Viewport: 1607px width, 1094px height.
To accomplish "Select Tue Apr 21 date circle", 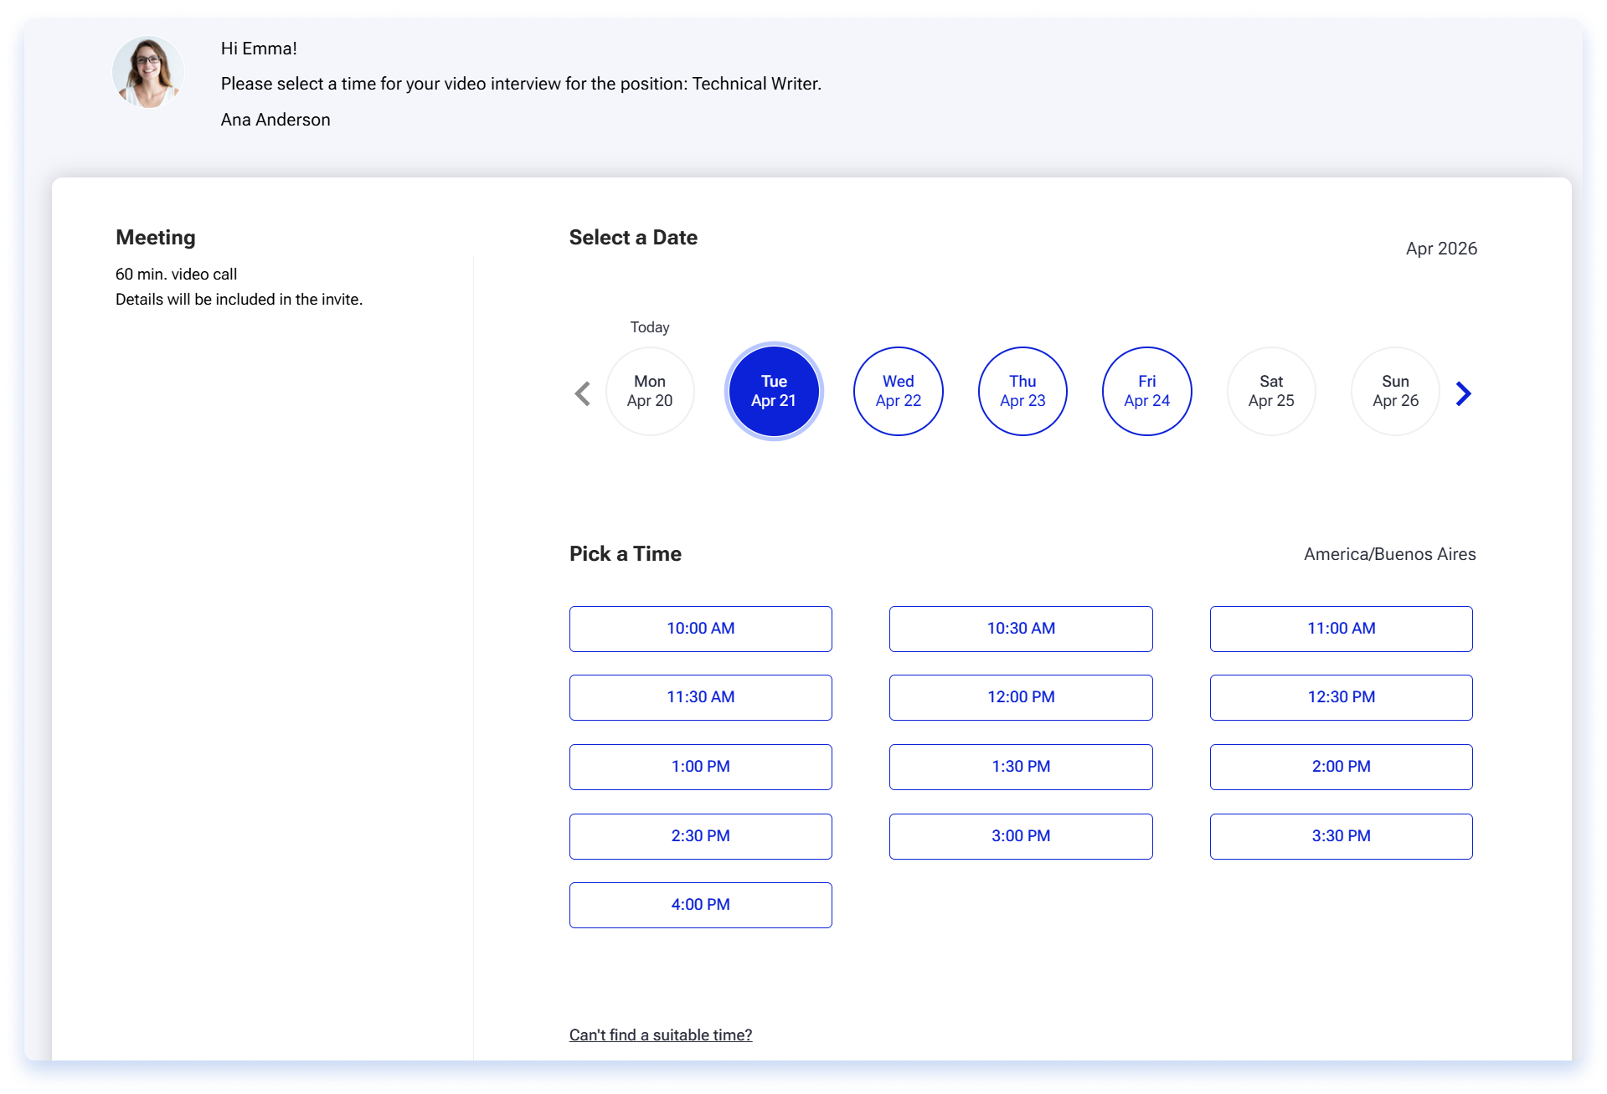I will [x=774, y=391].
